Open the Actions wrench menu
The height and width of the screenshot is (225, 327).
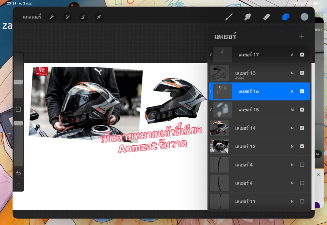pos(52,17)
